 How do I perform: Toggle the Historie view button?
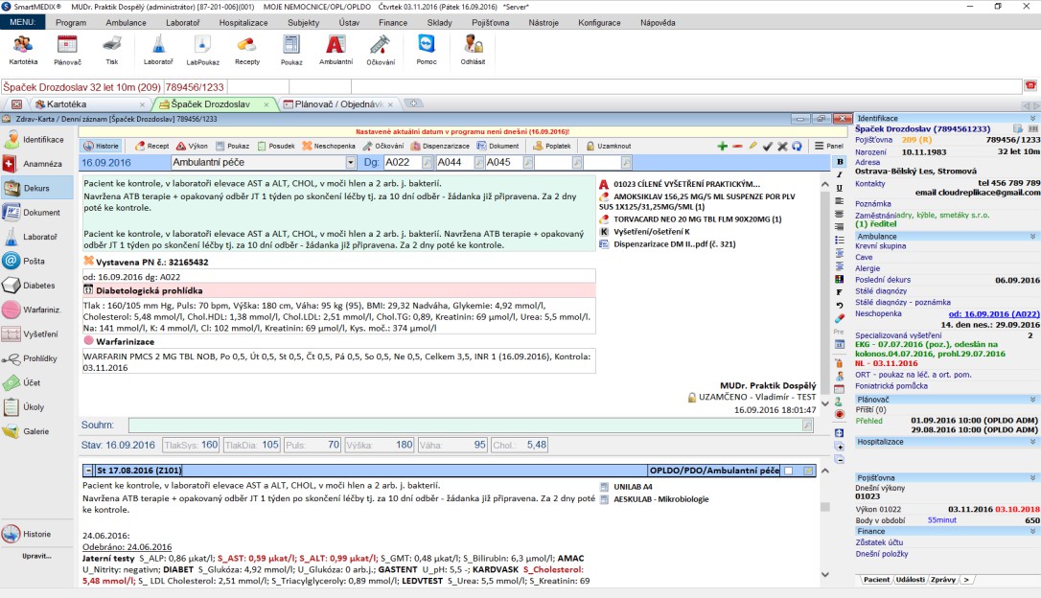pyautogui.click(x=102, y=146)
